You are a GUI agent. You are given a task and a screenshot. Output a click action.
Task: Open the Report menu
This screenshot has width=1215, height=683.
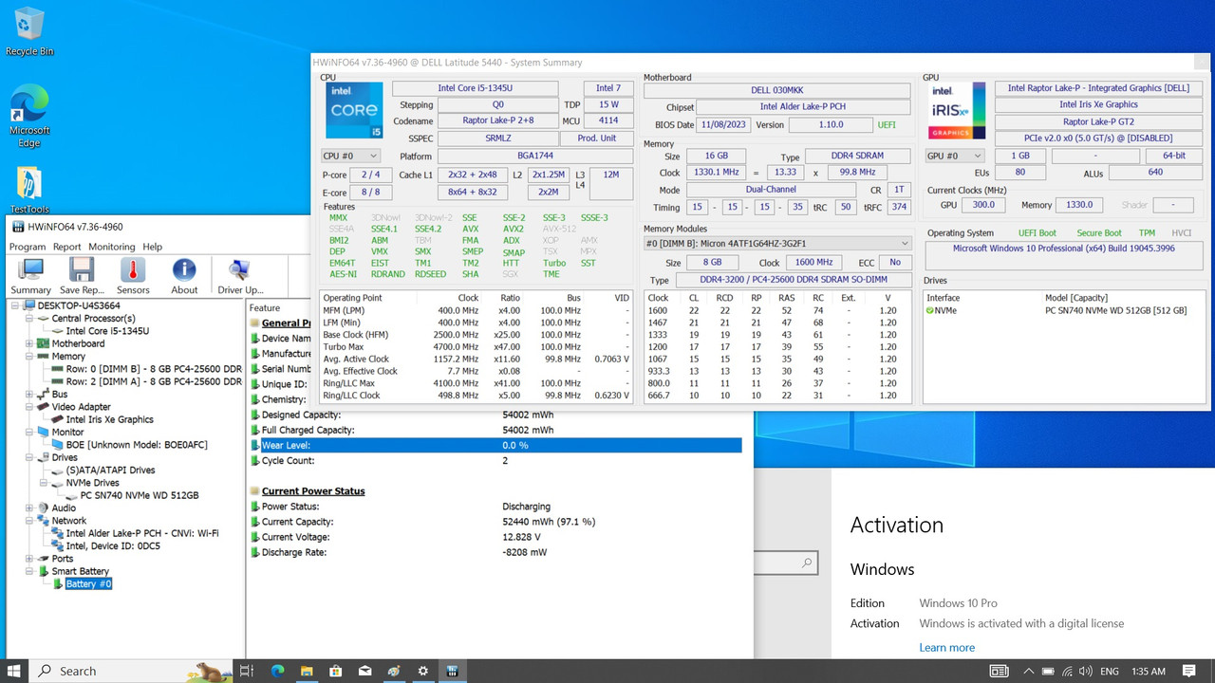[67, 247]
